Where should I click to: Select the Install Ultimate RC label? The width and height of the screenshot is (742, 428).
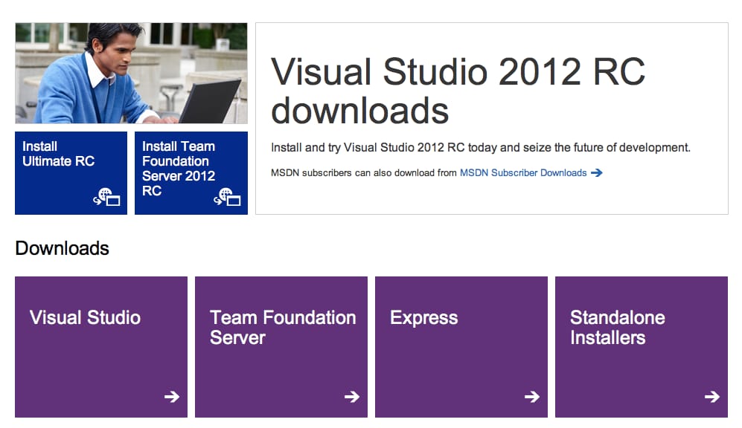click(58, 154)
